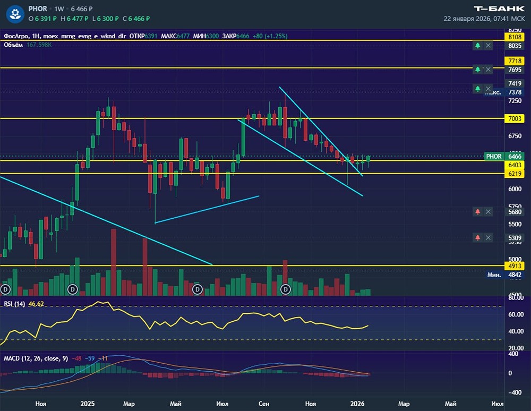Click the yellow 7718 price level tag

515,61
